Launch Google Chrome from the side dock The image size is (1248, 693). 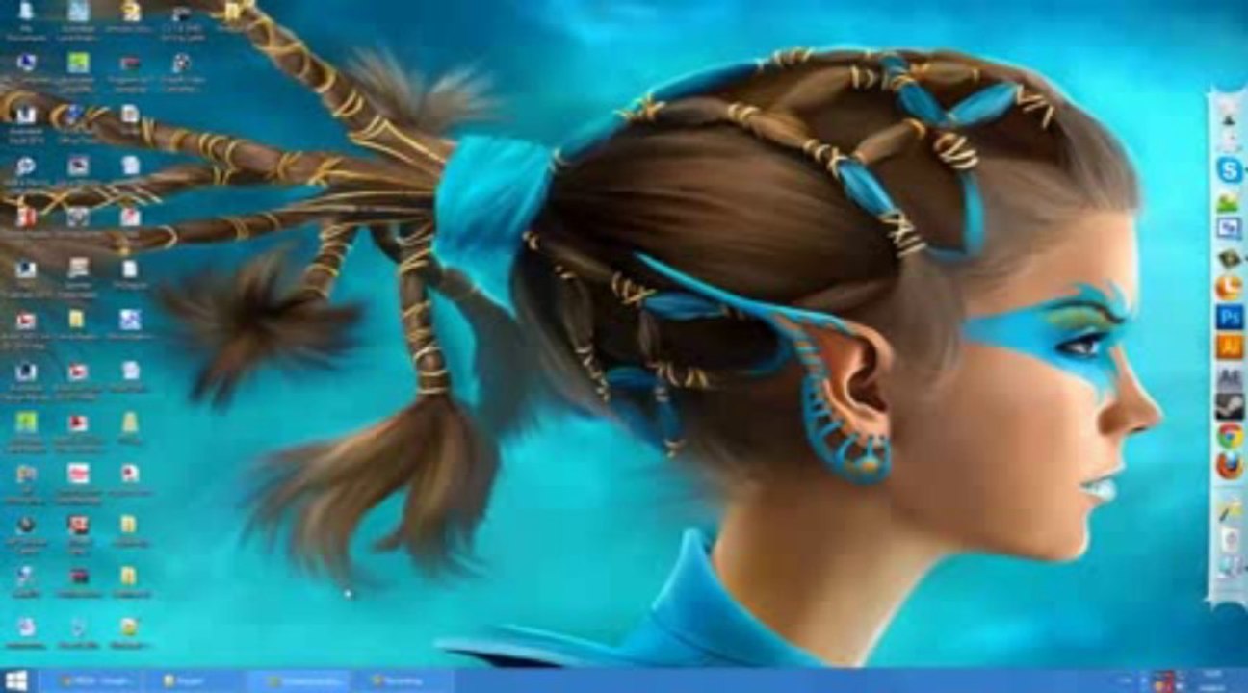[x=1230, y=436]
